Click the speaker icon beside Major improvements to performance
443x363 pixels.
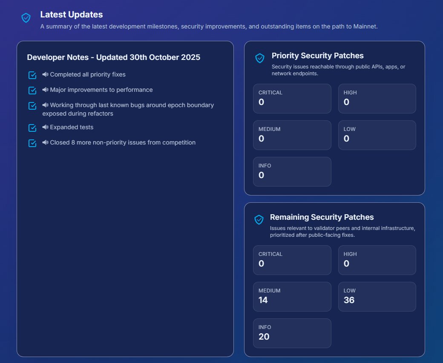pos(45,90)
